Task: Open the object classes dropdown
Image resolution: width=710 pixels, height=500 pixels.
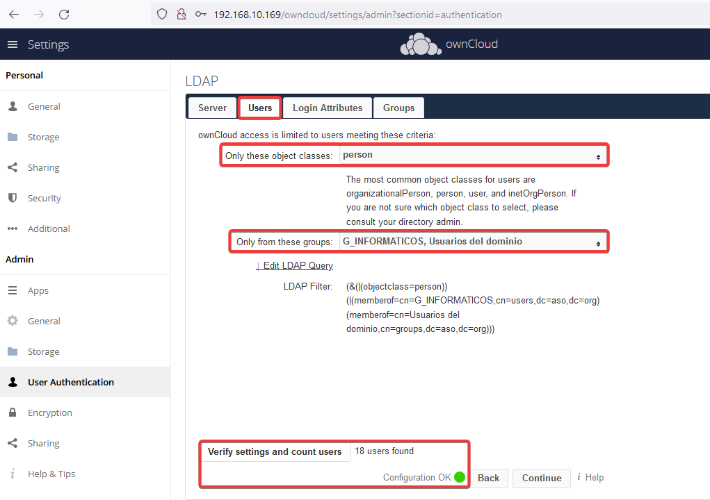Action: [x=471, y=156]
